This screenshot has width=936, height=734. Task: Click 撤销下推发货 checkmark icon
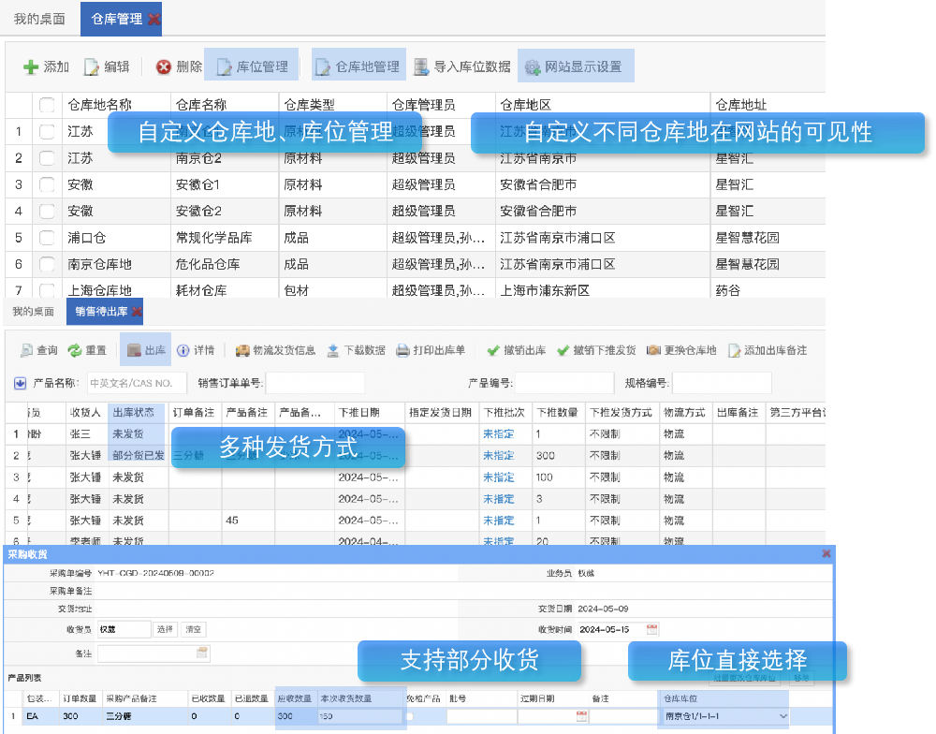(563, 350)
